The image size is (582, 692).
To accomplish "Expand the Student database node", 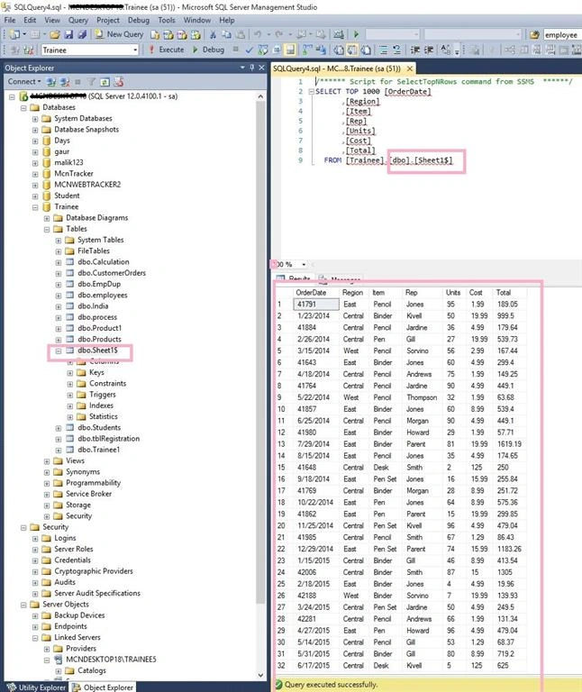I will [x=35, y=196].
